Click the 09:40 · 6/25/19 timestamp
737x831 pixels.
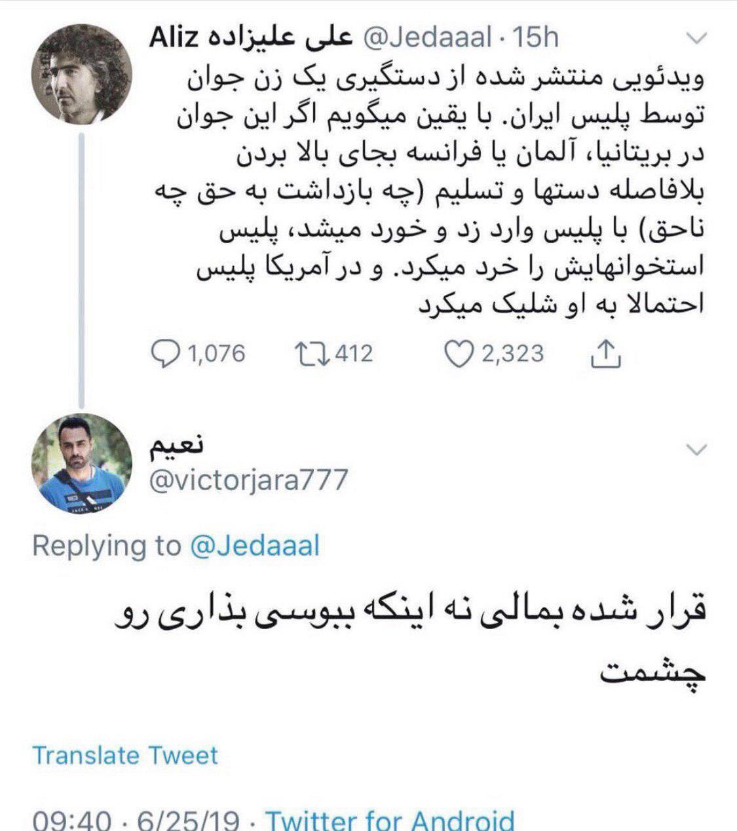coord(136,821)
